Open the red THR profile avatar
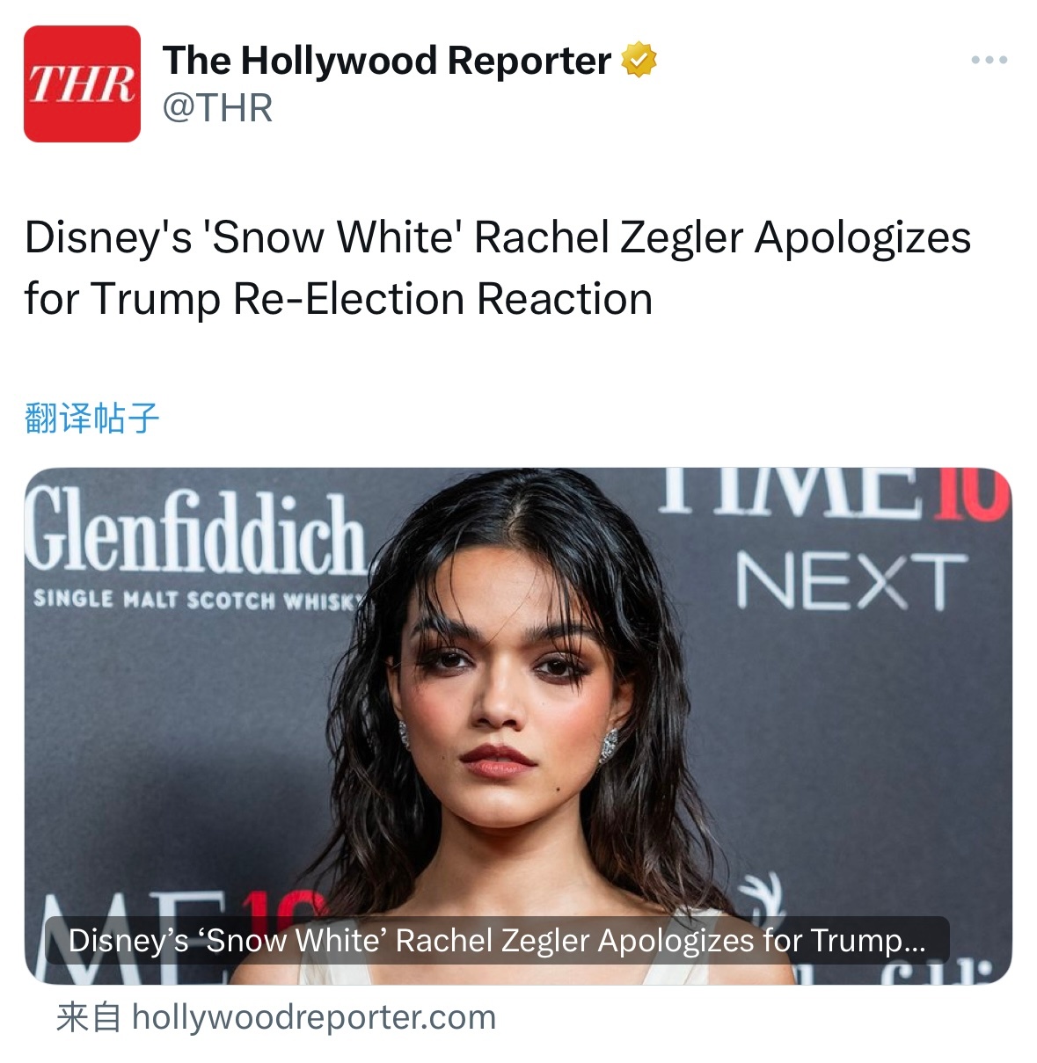The image size is (1037, 1063). click(x=82, y=84)
